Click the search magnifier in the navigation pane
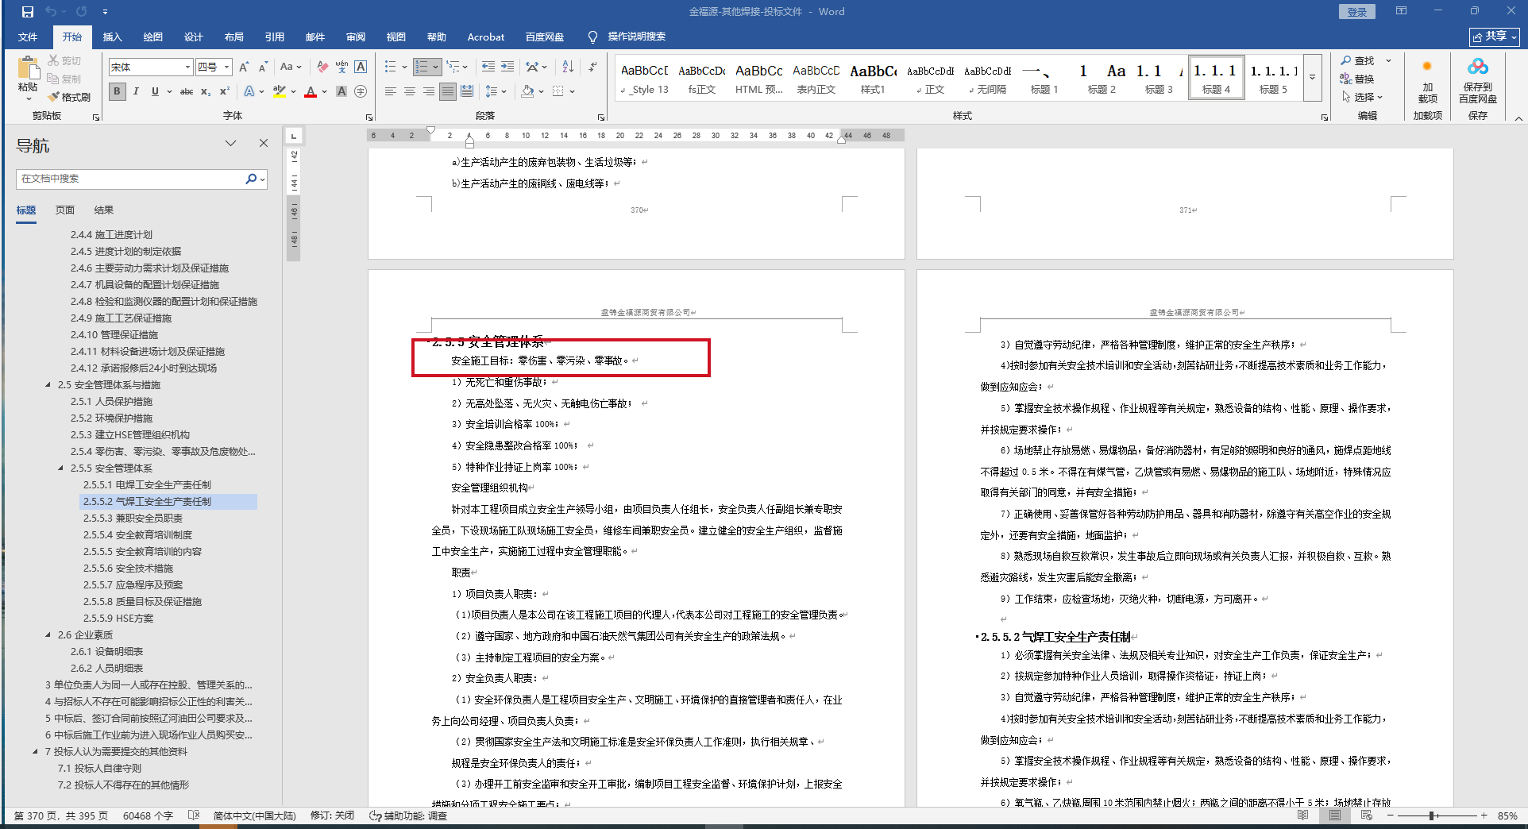The image size is (1528, 829). [251, 179]
